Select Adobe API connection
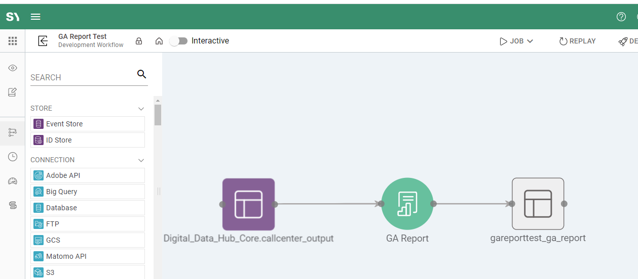 click(x=88, y=175)
